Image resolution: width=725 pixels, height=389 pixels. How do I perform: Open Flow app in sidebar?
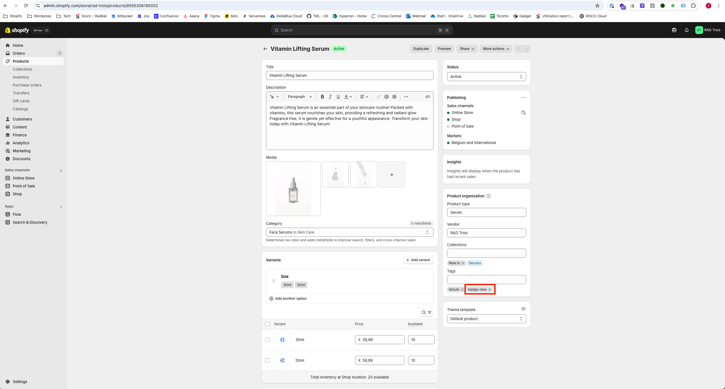33,214
